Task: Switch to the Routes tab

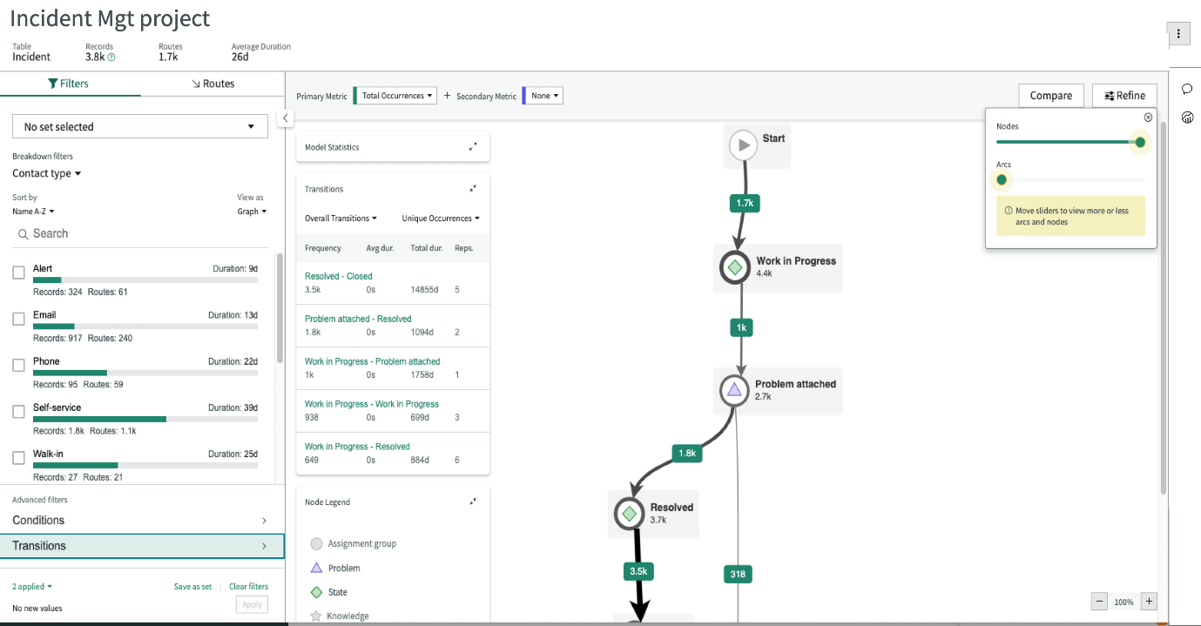Action: [216, 84]
